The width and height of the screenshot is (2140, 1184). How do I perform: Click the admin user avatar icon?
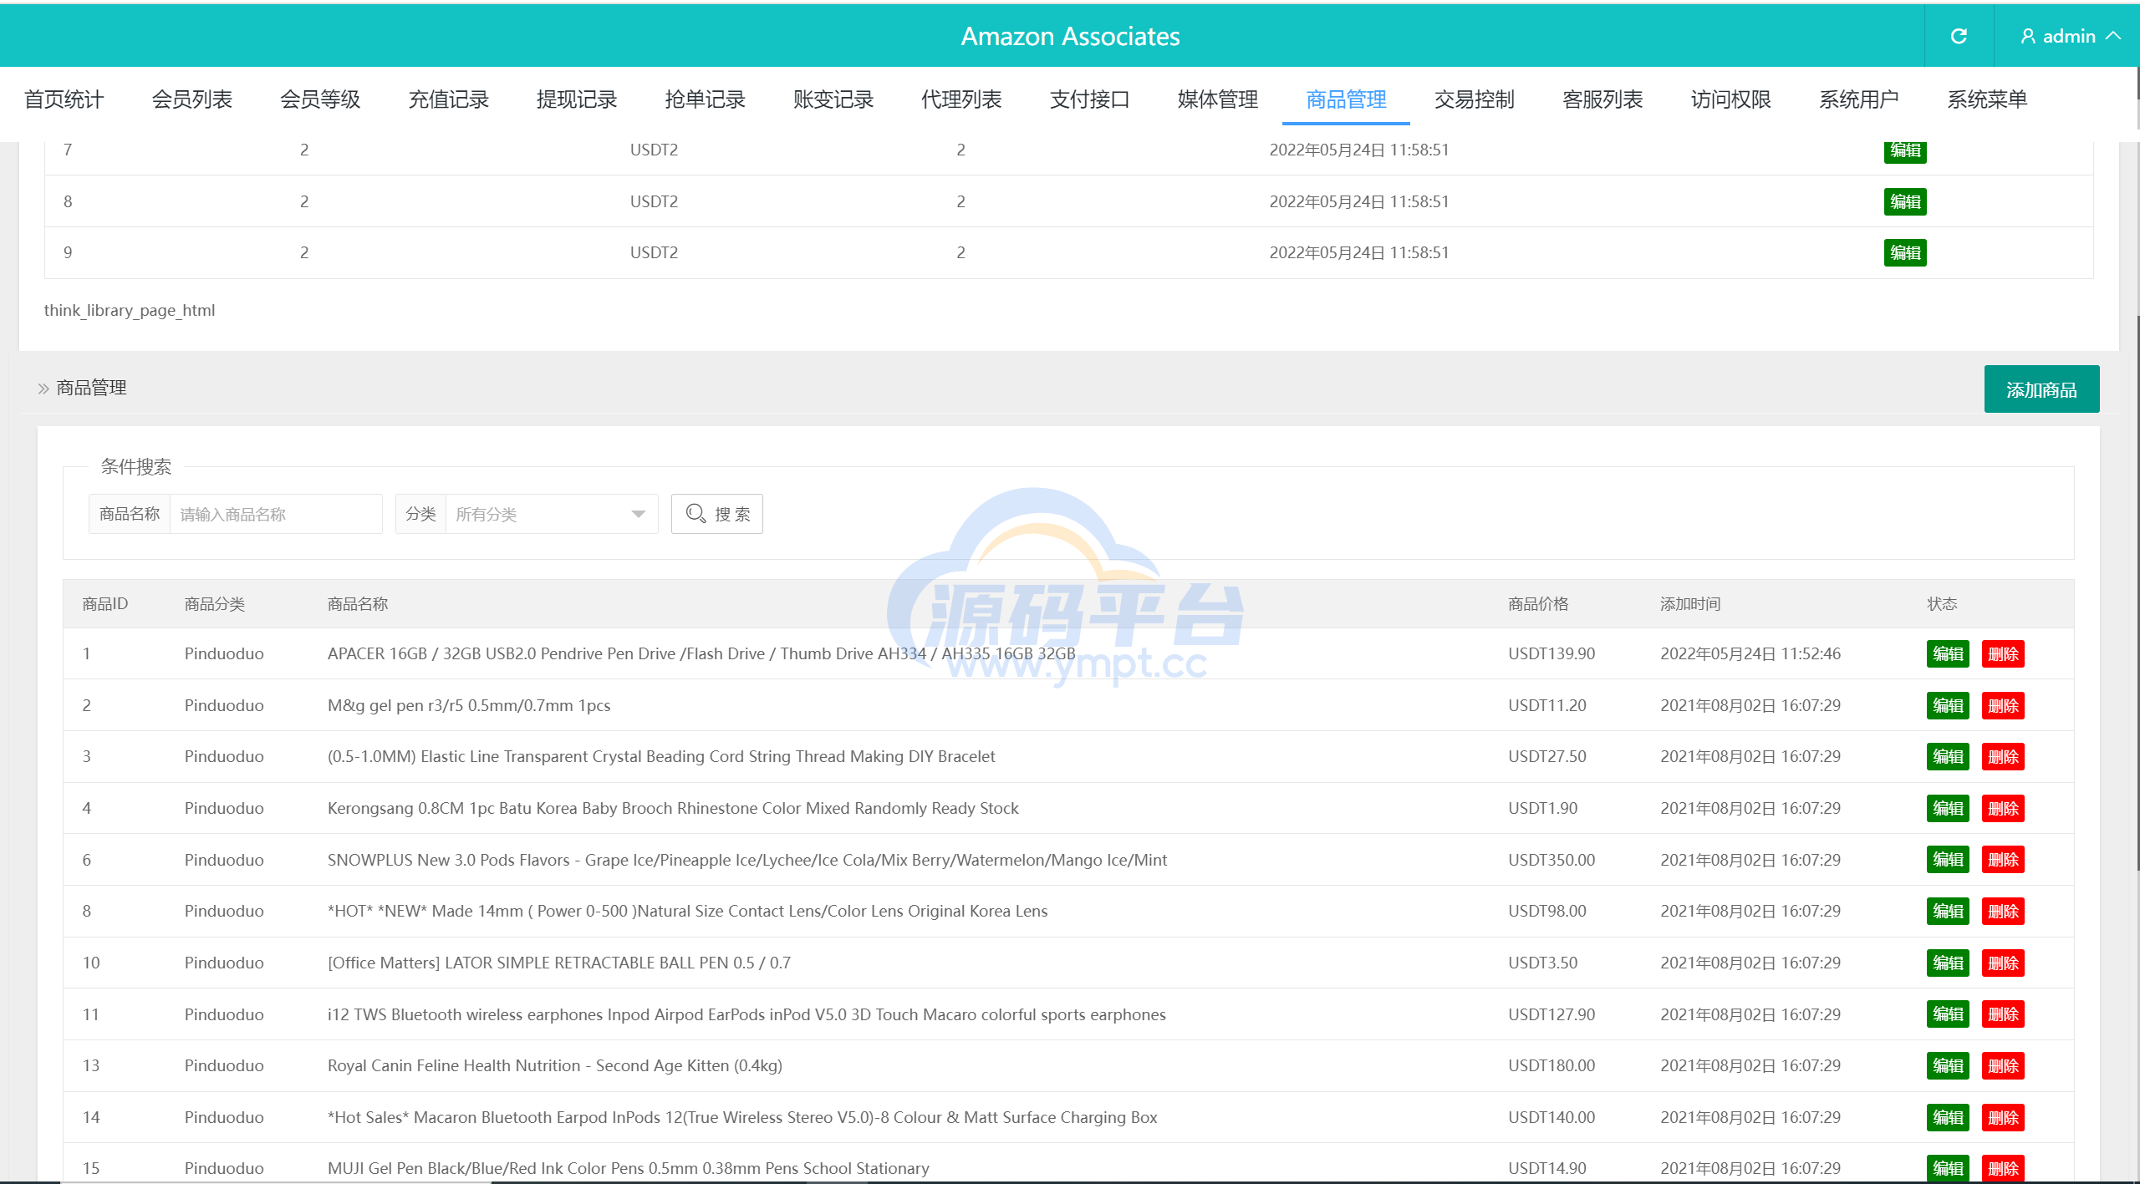tap(2027, 36)
